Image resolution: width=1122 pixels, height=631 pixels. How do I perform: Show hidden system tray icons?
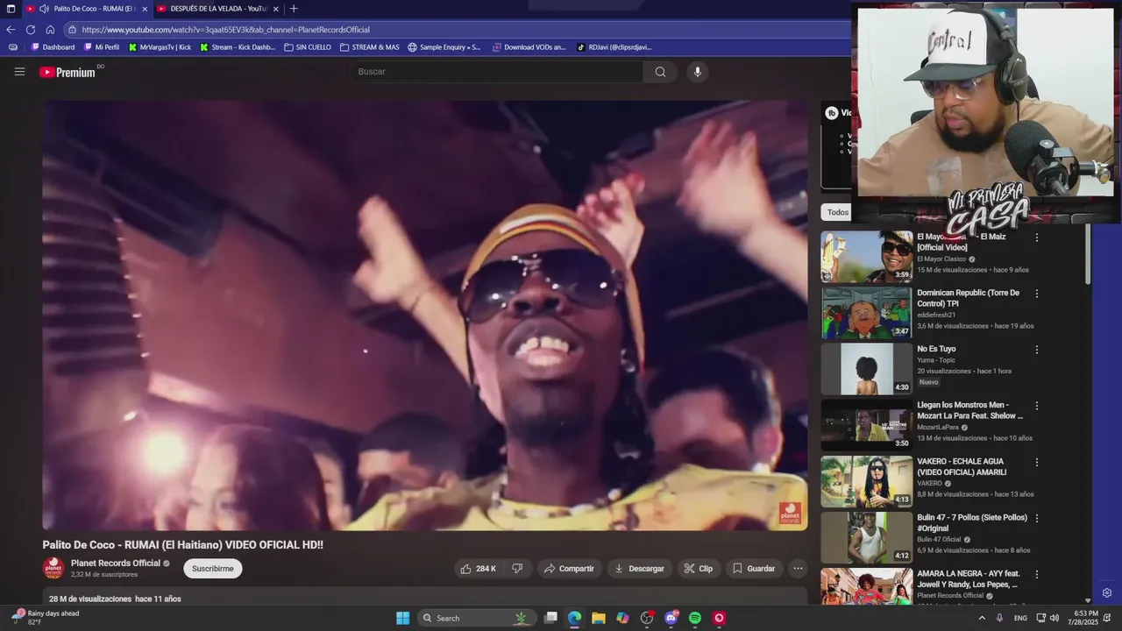click(981, 618)
